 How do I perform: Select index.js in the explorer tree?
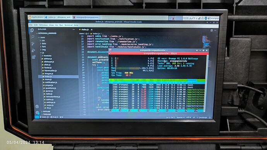tap(58, 77)
